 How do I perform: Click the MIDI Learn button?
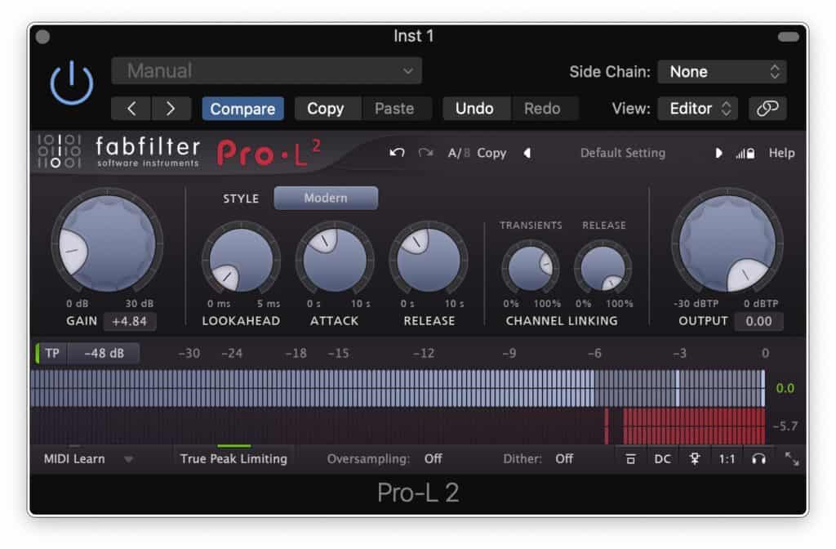click(x=74, y=459)
